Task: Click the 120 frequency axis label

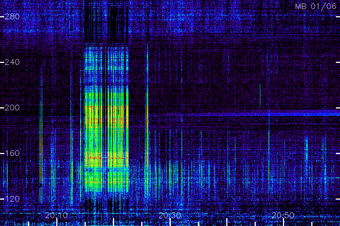Action: click(12, 199)
